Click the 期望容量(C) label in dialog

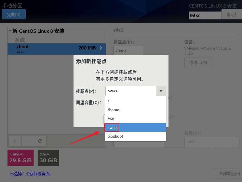pos(88,103)
